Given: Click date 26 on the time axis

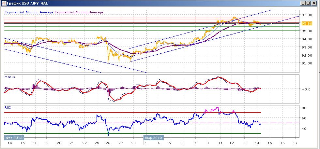Looking at the screenshot, I should point(108,143).
